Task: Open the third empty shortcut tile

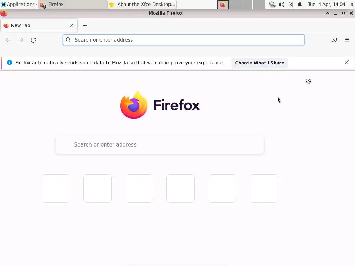Action: [139, 188]
